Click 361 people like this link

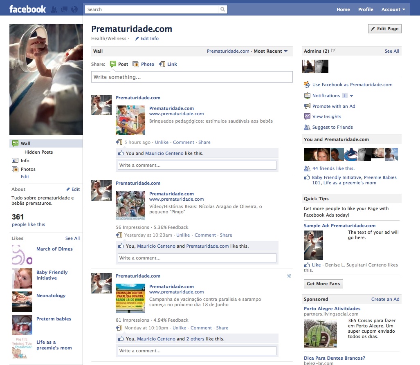28,224
